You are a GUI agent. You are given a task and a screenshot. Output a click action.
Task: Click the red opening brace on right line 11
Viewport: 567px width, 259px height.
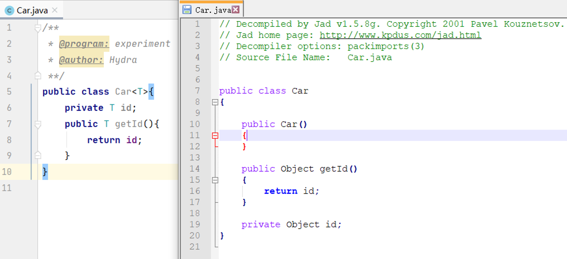coord(244,136)
